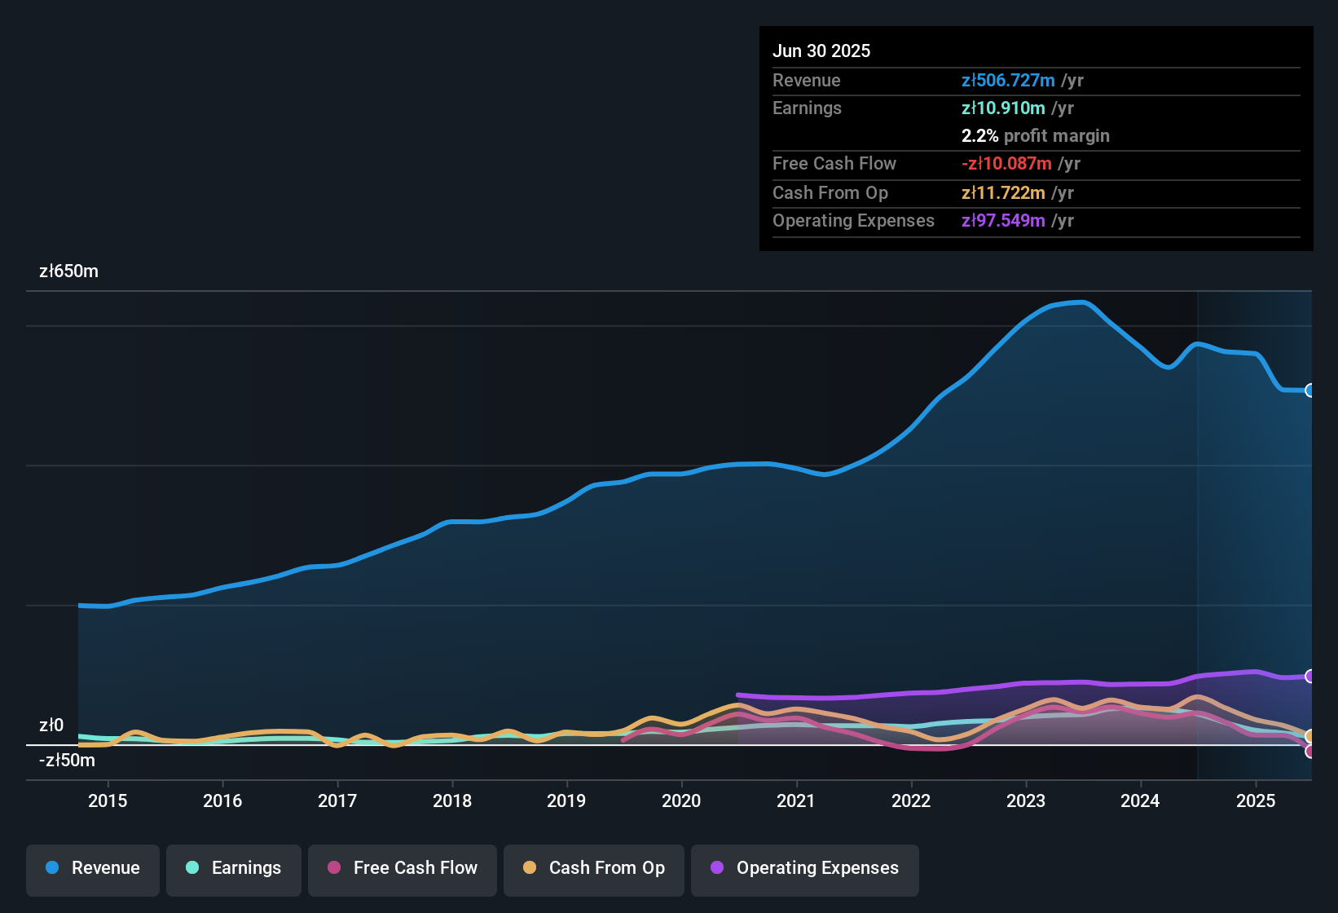Click the blue Revenue legend dot
The image size is (1338, 913).
(52, 868)
